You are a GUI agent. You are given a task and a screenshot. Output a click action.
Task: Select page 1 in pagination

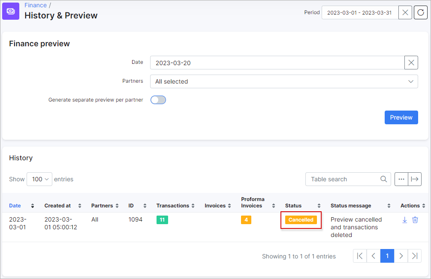point(387,255)
